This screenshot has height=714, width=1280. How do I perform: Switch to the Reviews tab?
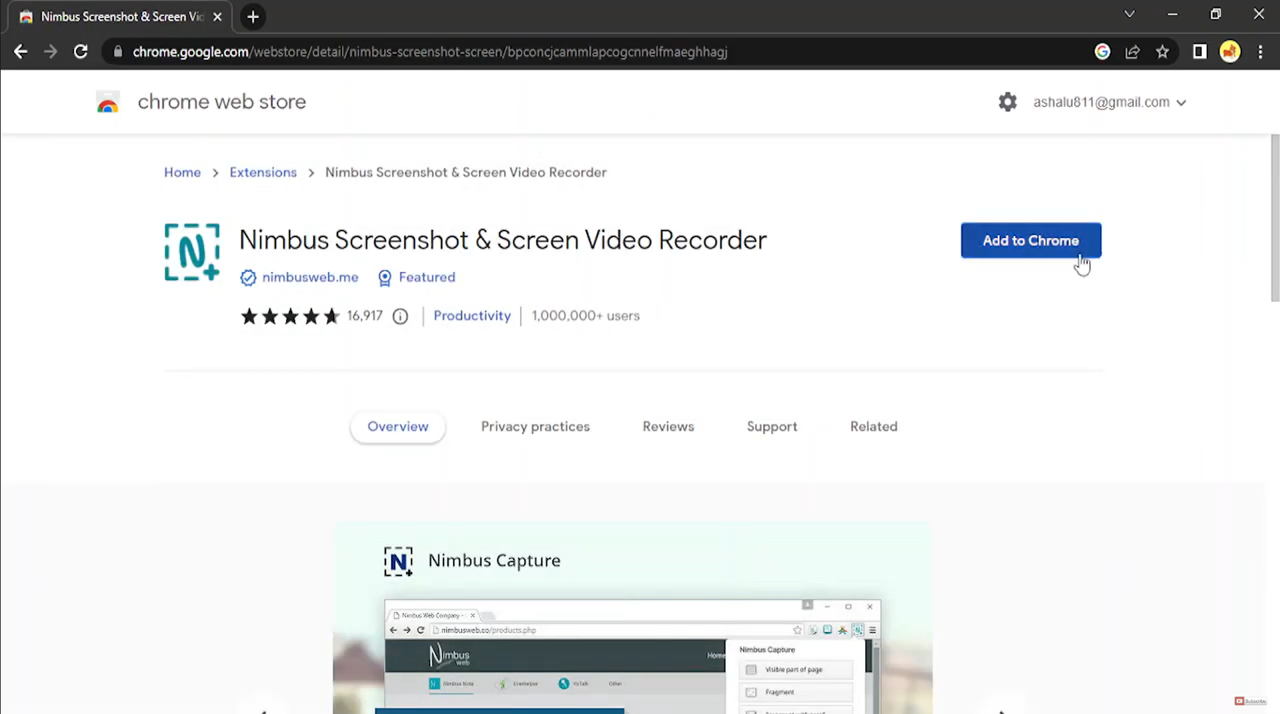tap(668, 427)
